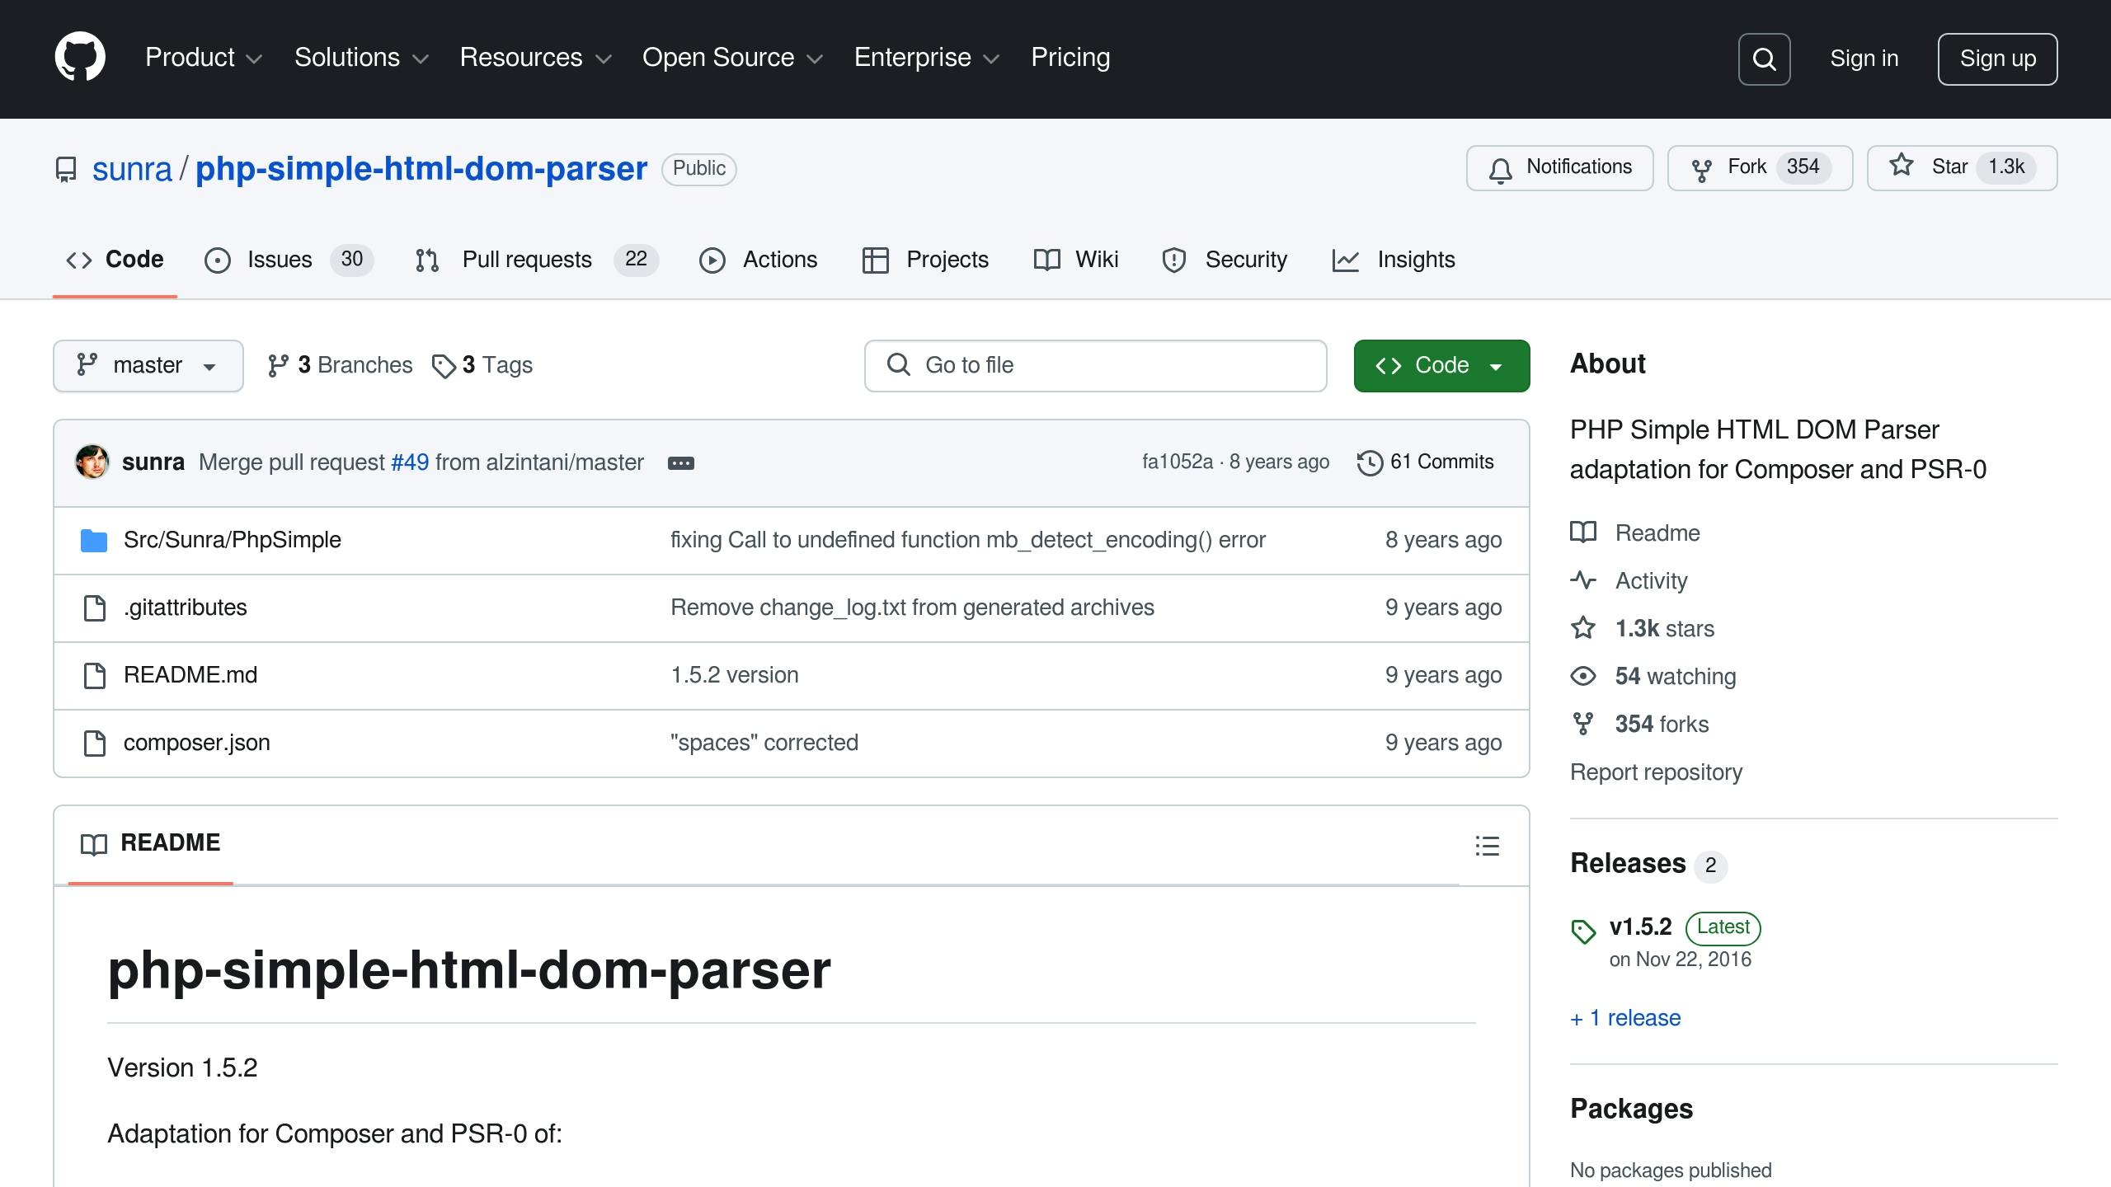Click Report repository link
This screenshot has width=2111, height=1187.
click(1656, 772)
